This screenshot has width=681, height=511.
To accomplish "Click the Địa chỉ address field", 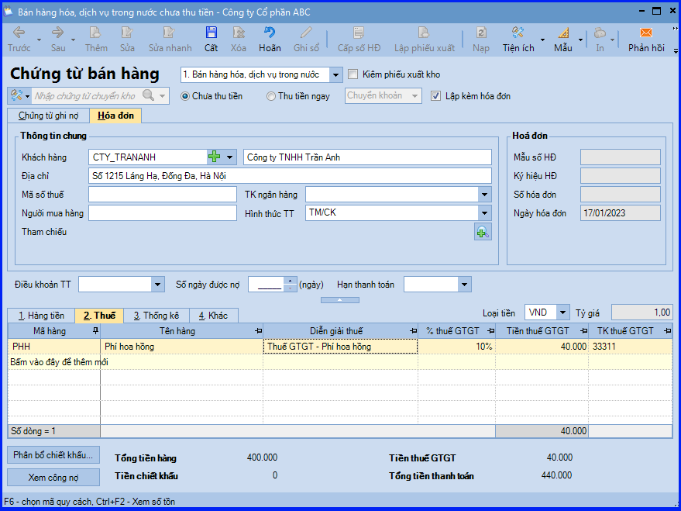I will (x=290, y=176).
